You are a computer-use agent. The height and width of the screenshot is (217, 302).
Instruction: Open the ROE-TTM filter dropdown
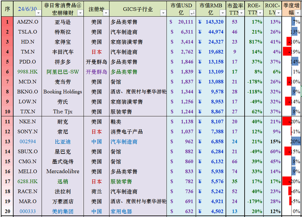[x=260, y=13]
